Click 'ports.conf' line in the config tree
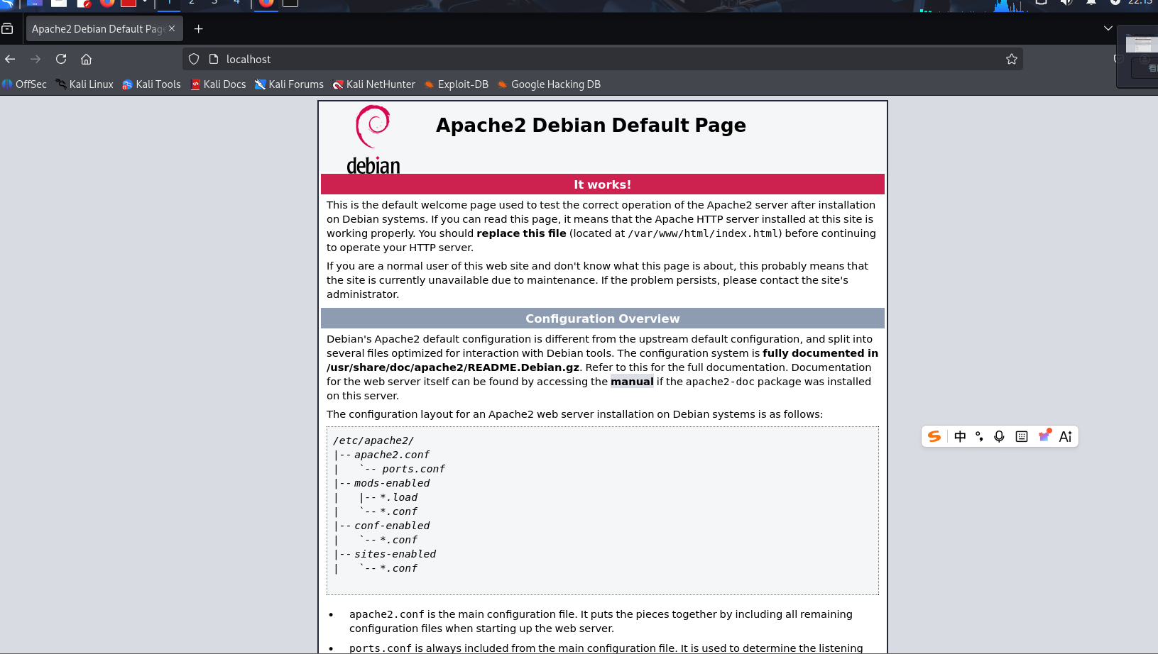This screenshot has width=1158, height=654. (x=413, y=469)
